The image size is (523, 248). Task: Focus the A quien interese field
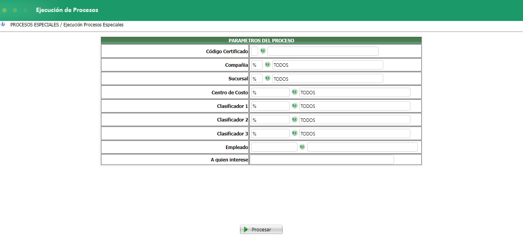322,160
